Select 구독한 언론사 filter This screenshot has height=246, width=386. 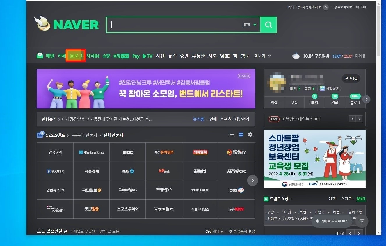click(84, 135)
